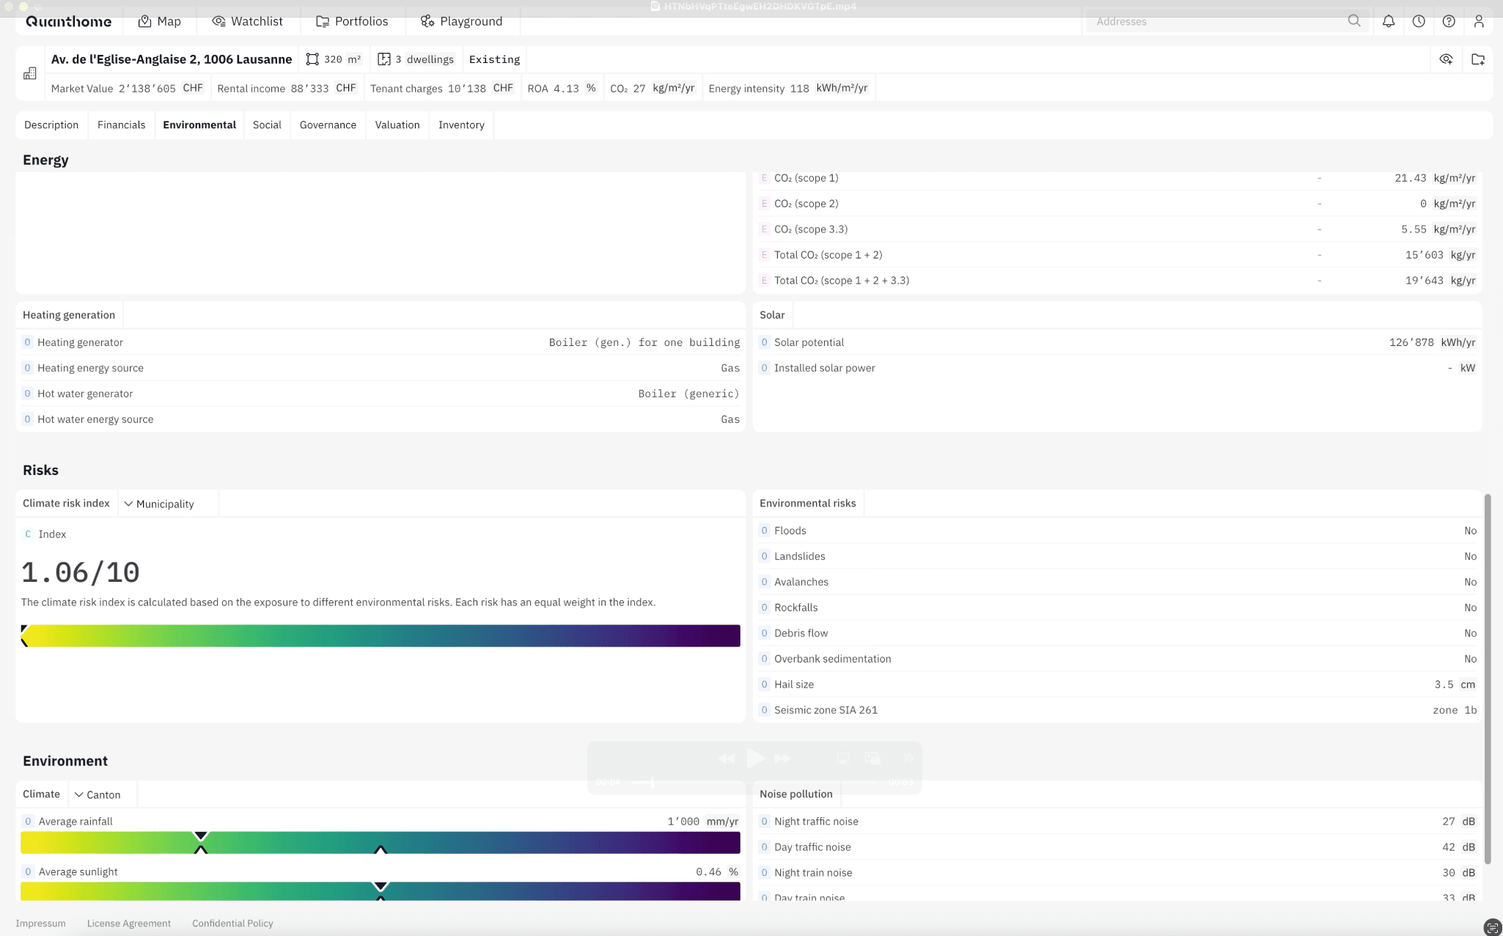Click the building icon beside address
This screenshot has height=936, width=1503.
[30, 73]
